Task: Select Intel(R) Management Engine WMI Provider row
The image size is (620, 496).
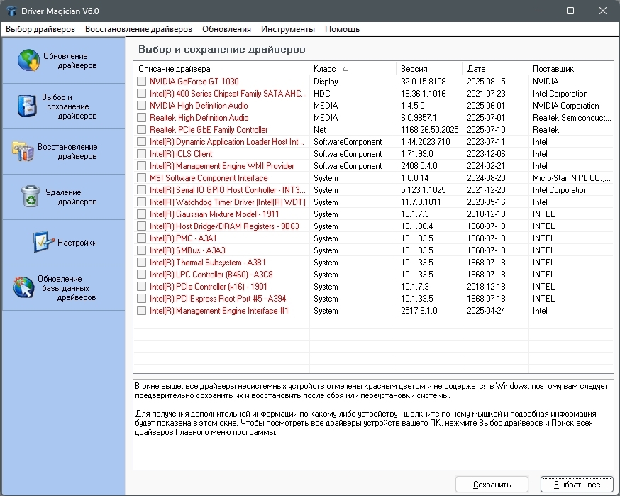Action: 373,166
